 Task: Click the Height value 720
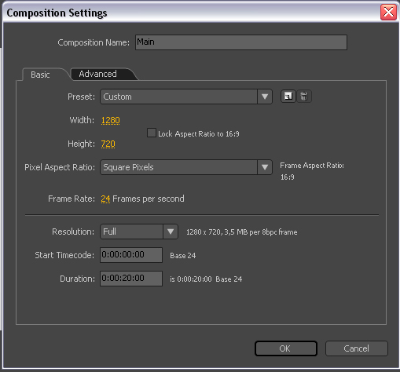108,144
